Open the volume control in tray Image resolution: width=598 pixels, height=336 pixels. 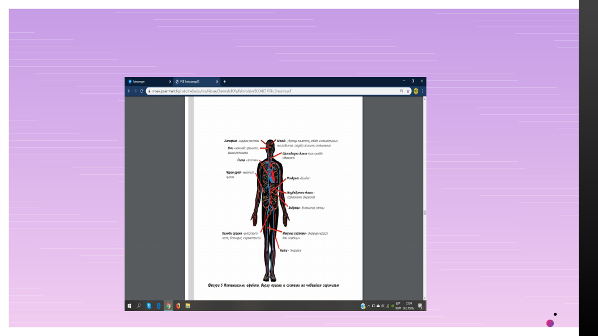coord(382,306)
